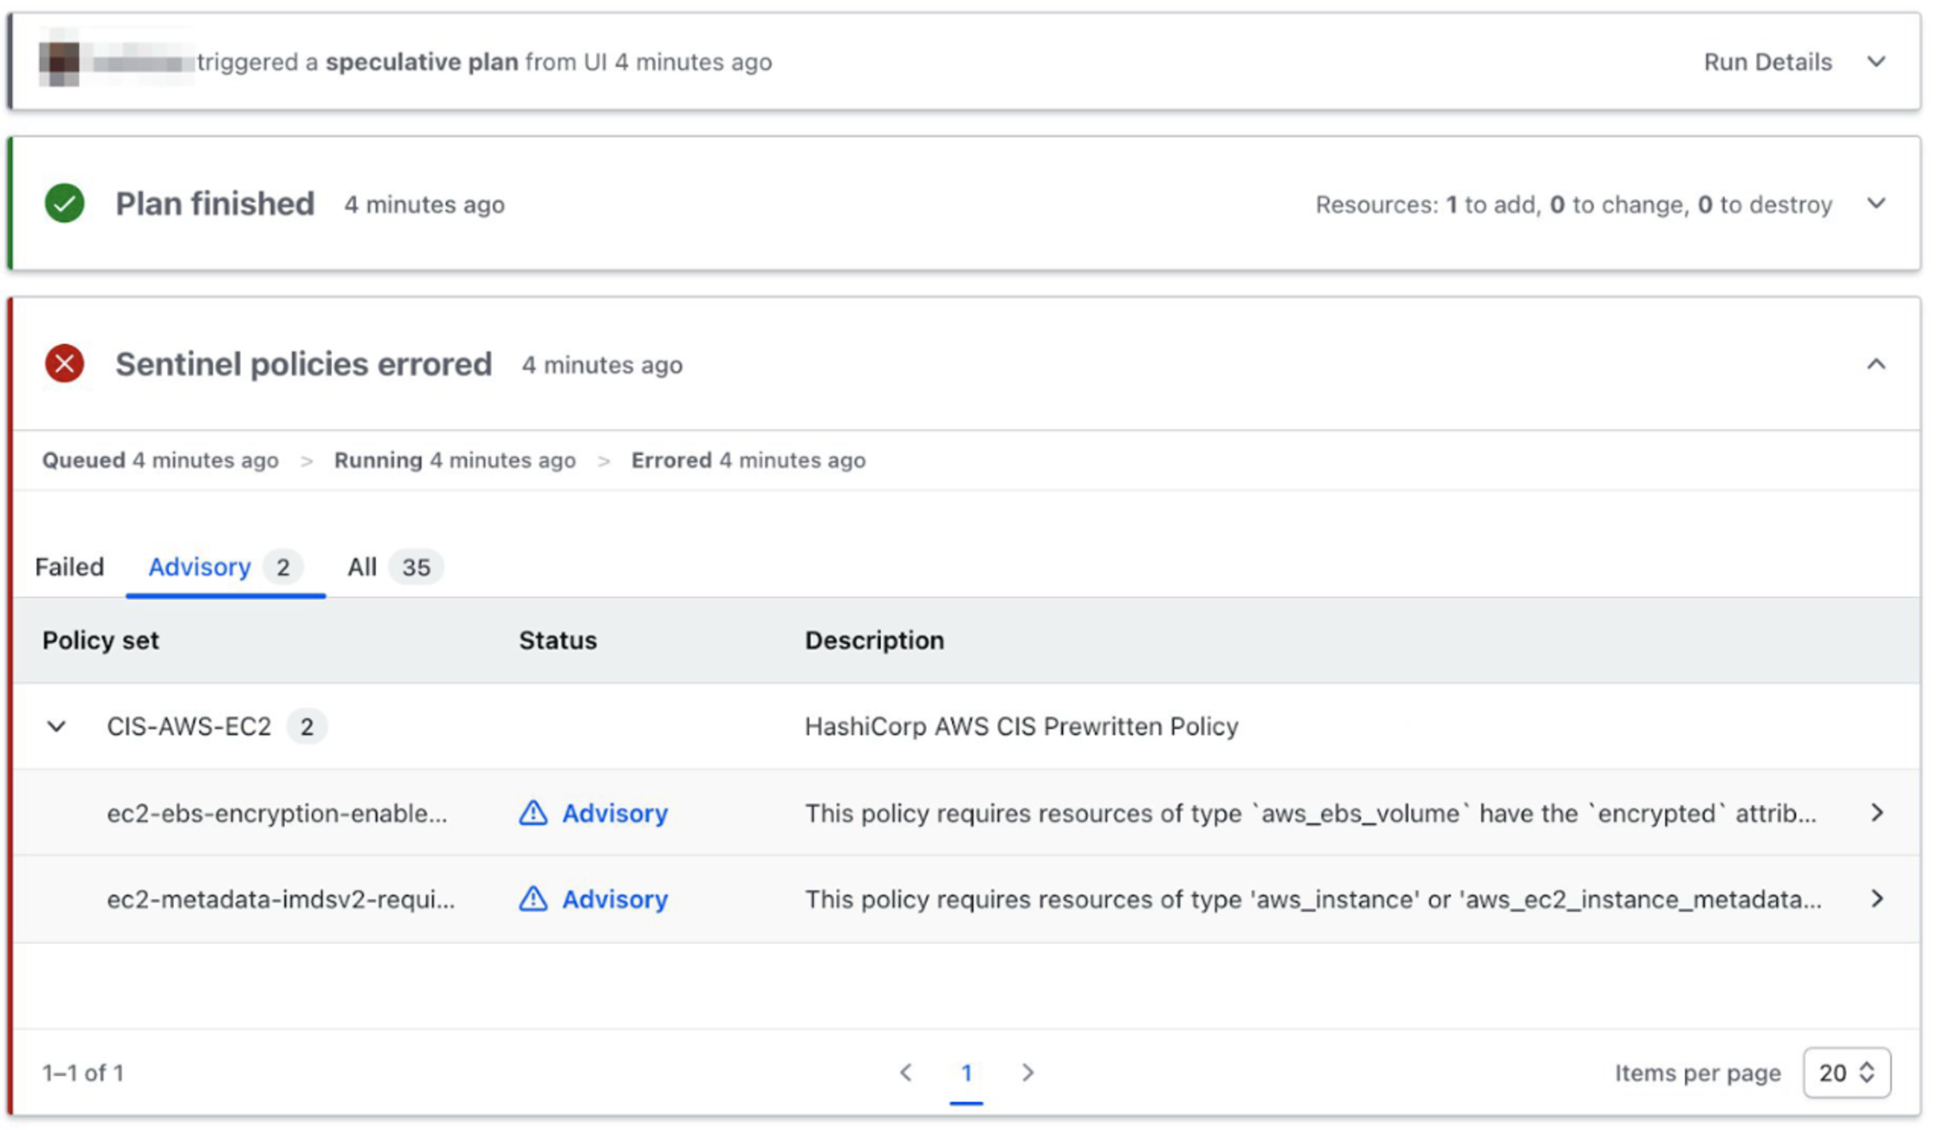Click Advisory status link for ec2-ebs-encryption

click(x=615, y=813)
